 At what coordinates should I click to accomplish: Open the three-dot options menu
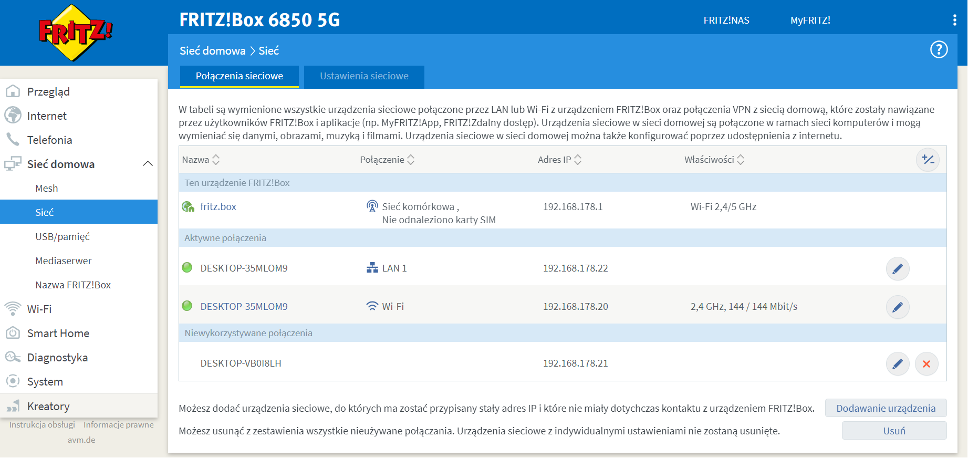(x=954, y=20)
